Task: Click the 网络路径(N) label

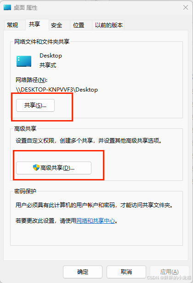Action: pyautogui.click(x=32, y=80)
